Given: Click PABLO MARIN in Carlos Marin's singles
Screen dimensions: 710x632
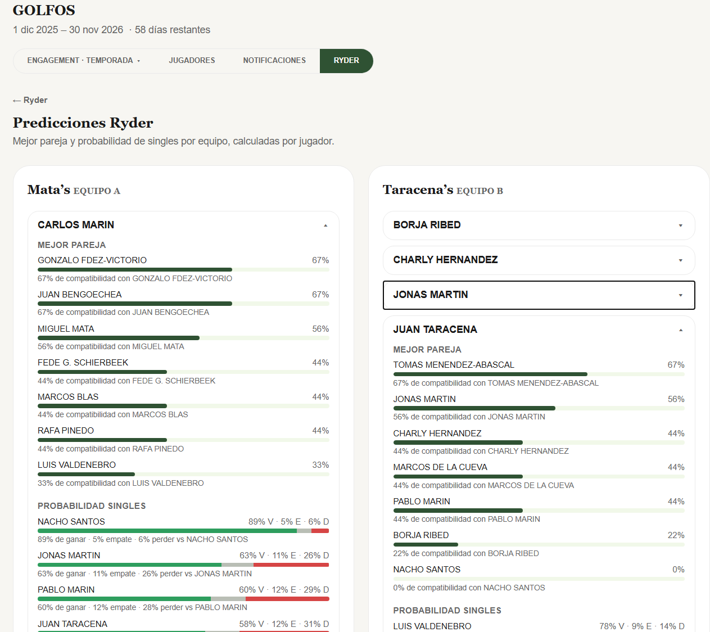Looking at the screenshot, I should 66,590.
